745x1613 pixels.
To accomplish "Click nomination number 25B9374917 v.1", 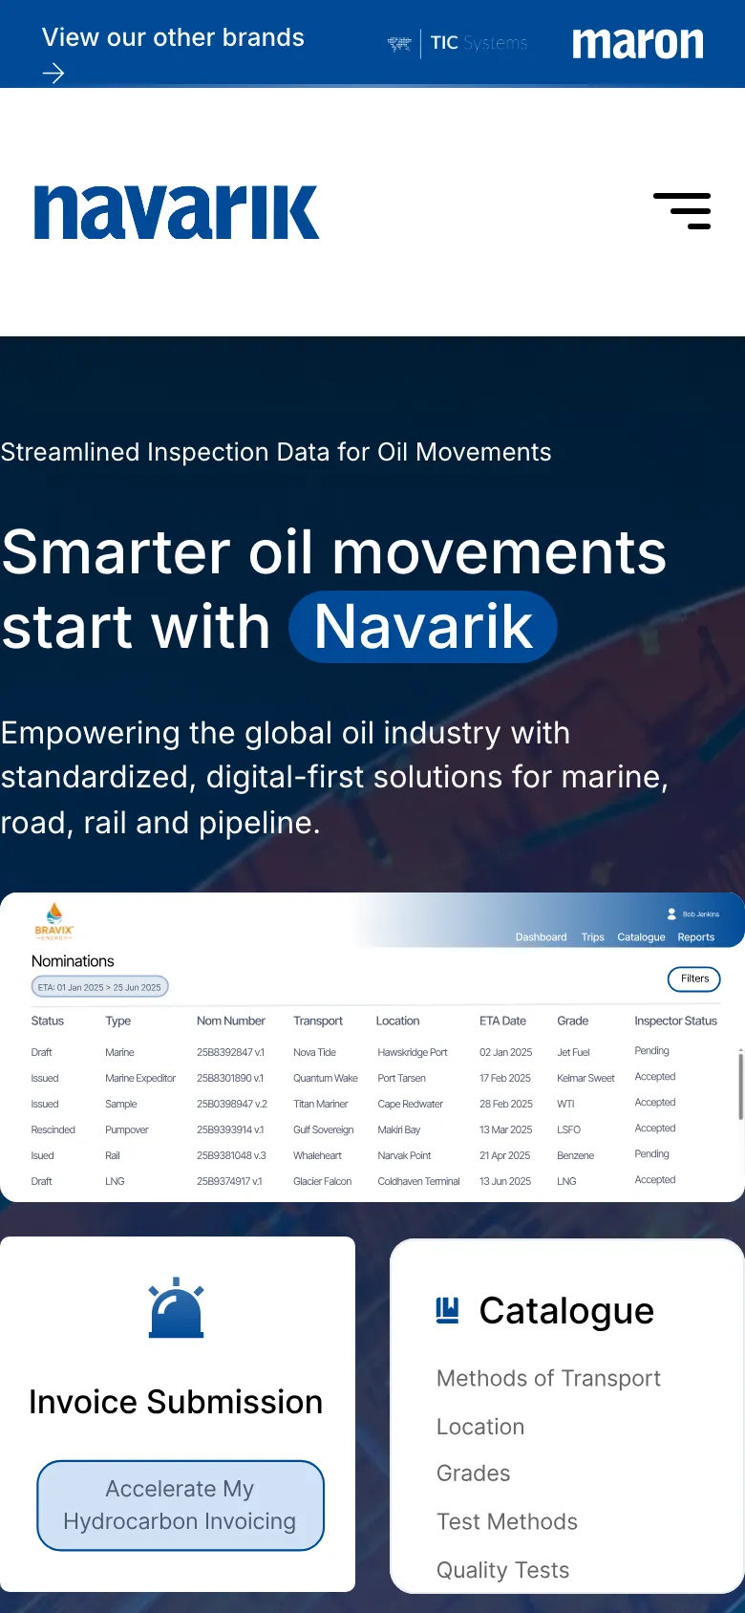I will 229,1181.
